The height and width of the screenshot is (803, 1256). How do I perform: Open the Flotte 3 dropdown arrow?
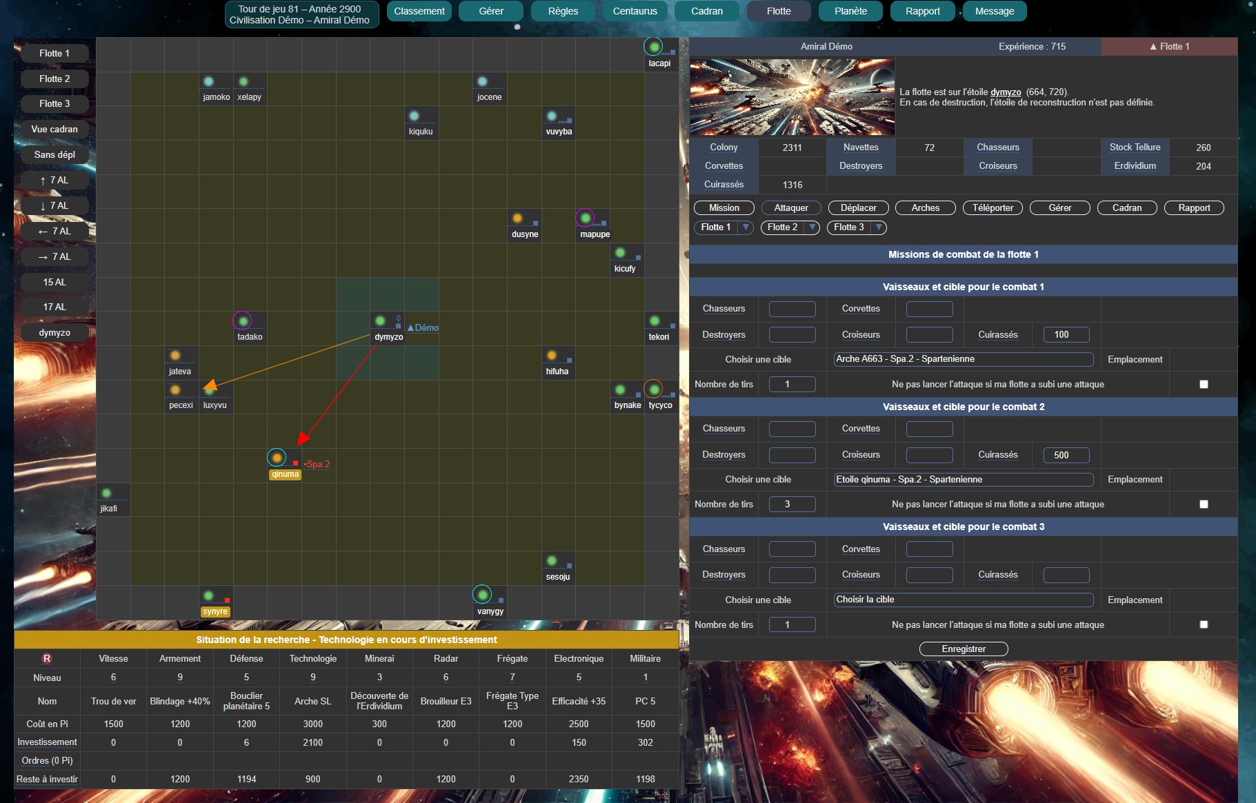[878, 227]
